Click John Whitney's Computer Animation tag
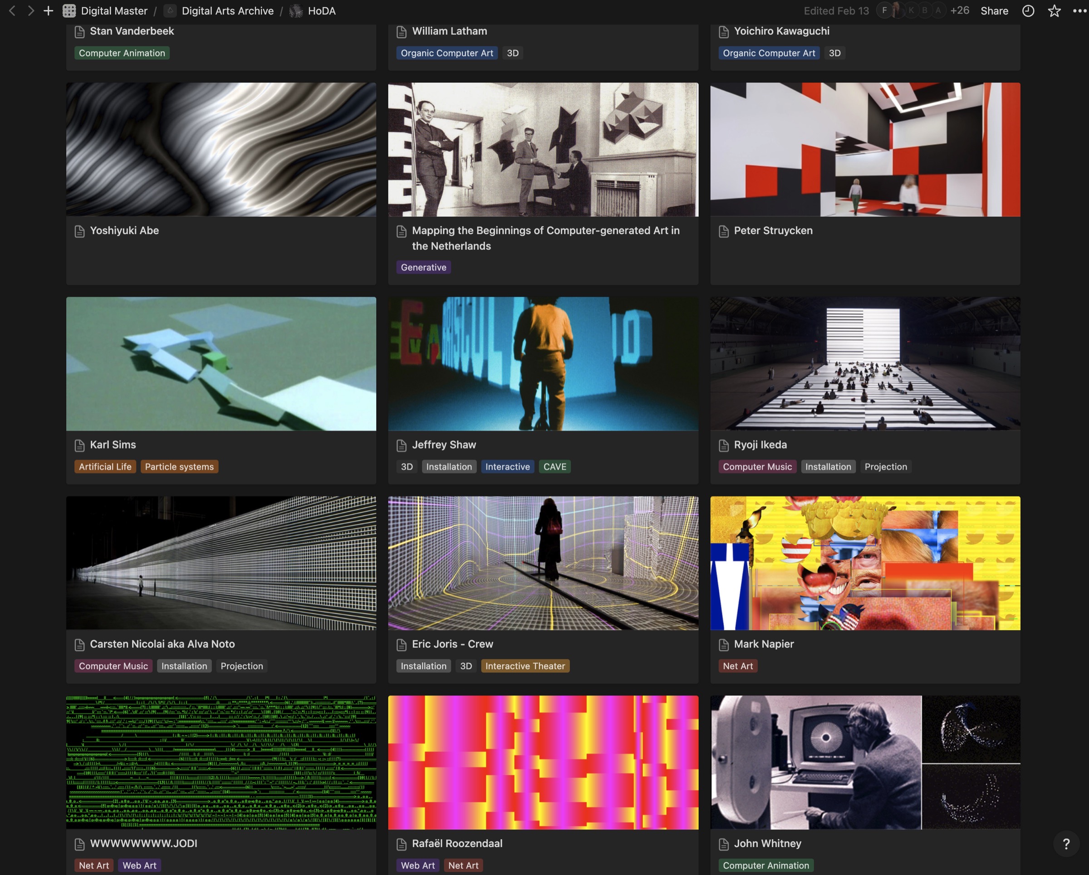The height and width of the screenshot is (875, 1089). (766, 865)
